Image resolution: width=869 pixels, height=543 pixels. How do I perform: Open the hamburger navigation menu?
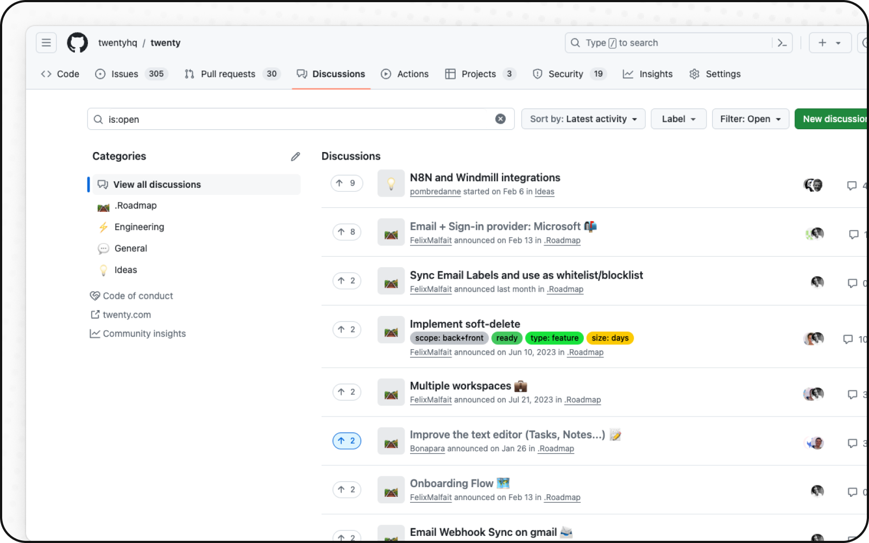[x=46, y=43]
